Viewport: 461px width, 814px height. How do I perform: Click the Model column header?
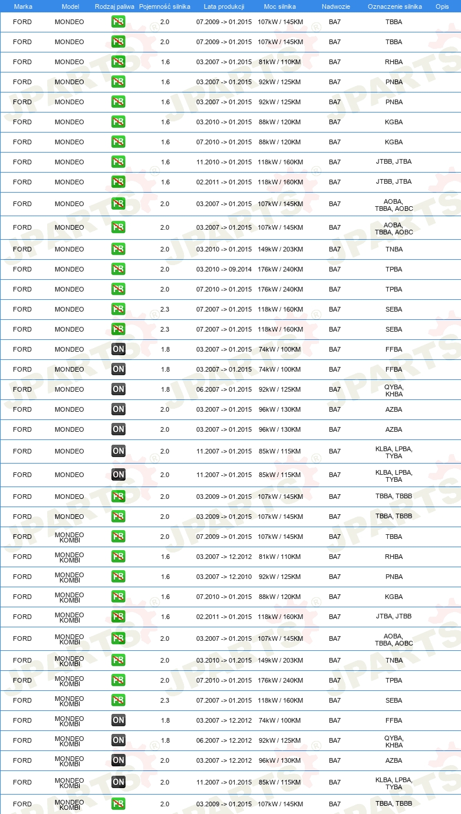[x=70, y=6]
